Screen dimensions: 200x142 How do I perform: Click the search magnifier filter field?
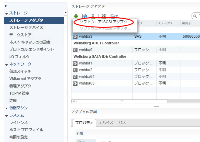pyautogui.click(x=196, y=16)
